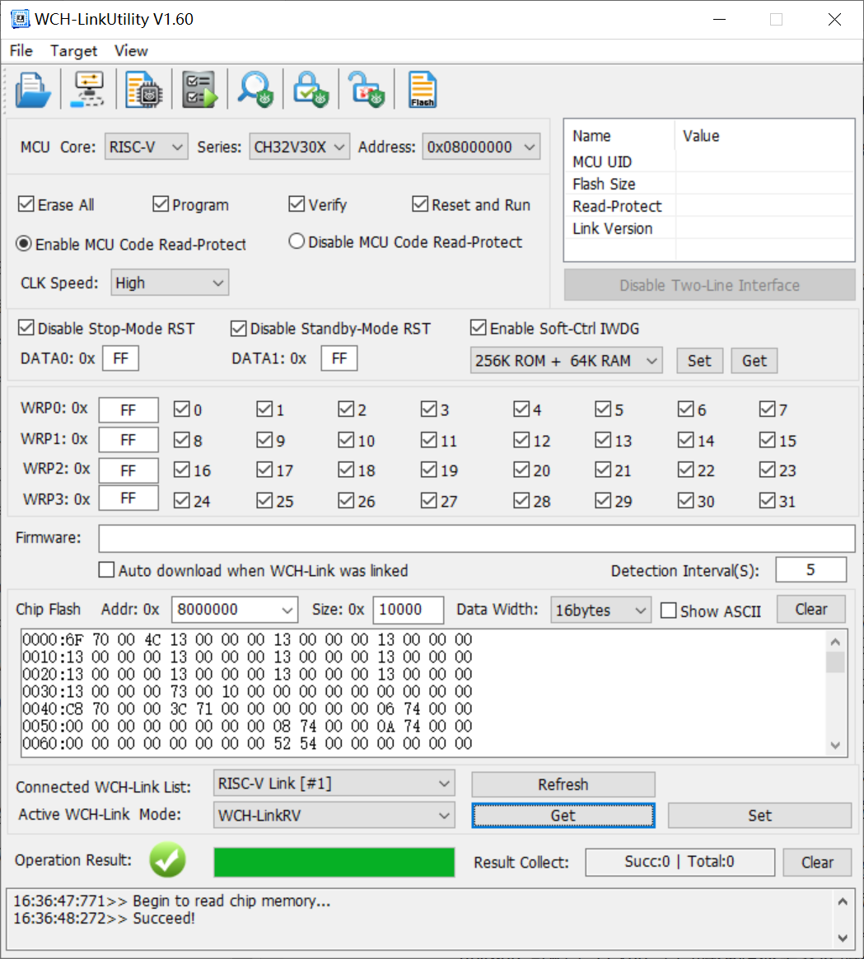This screenshot has height=959, width=864.
Task: Click the Refresh button for WCH-Link list
Action: [x=563, y=784]
